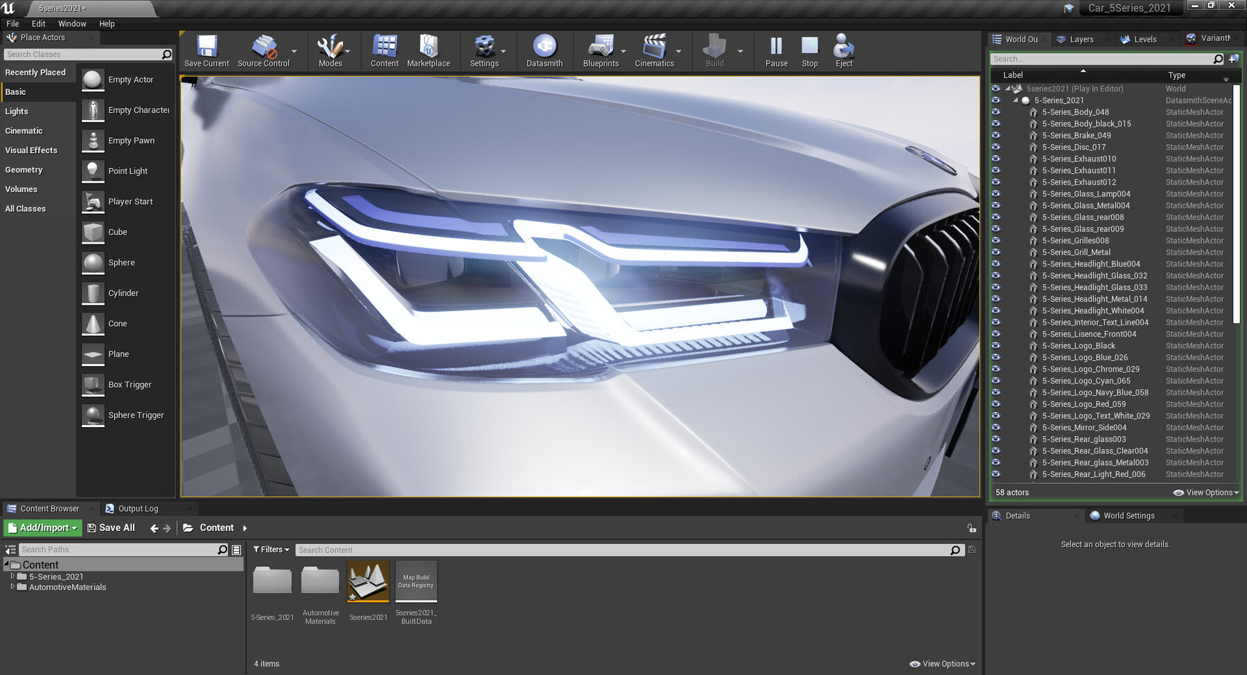Image resolution: width=1247 pixels, height=675 pixels.
Task: Select the Cylinder primitive icon
Action: point(93,293)
